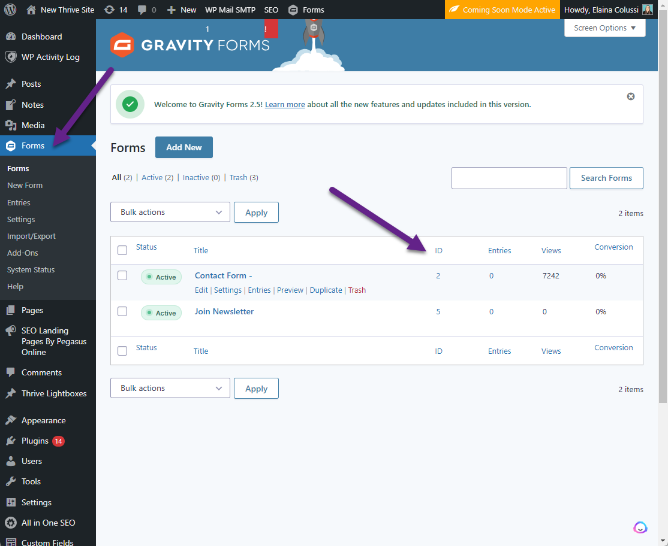Screen dimensions: 668x546
Task: Click the updates refresh icon showing 14
Action: click(x=109, y=10)
